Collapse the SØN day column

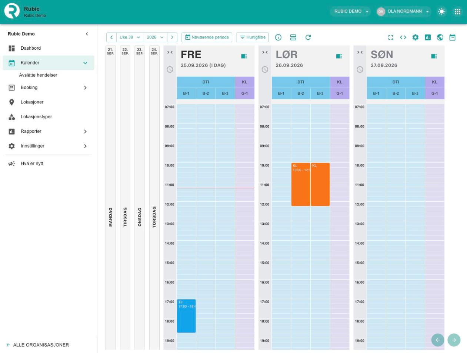coord(360,52)
